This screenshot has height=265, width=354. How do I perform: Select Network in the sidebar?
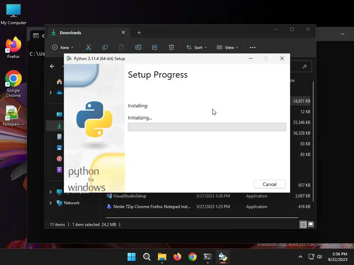72,203
